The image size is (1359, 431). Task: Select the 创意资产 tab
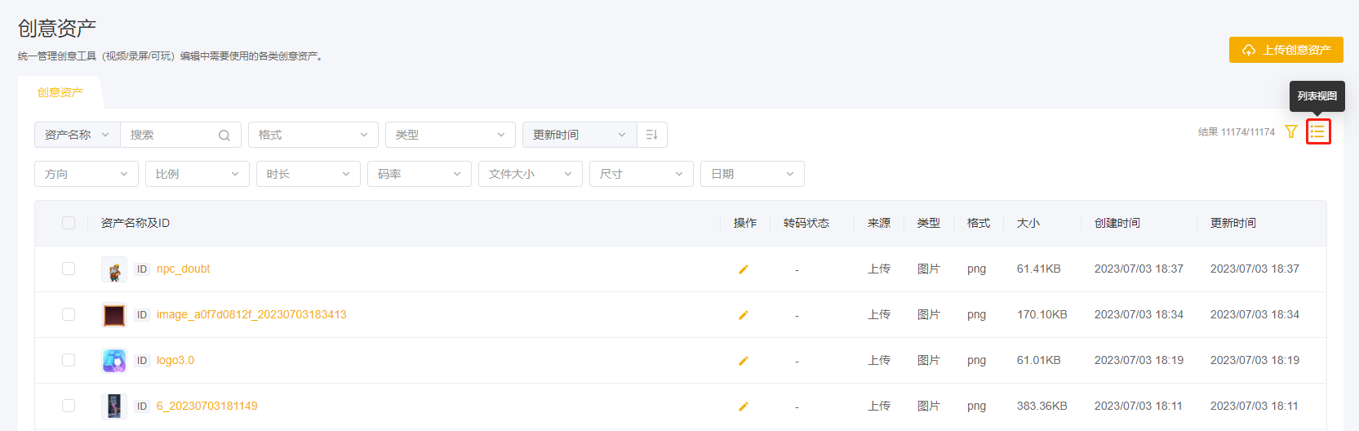(x=60, y=92)
